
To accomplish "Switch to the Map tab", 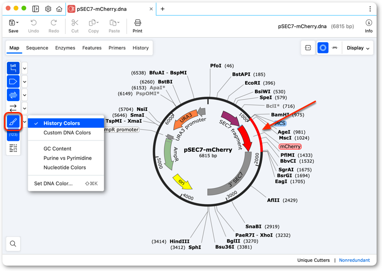I will click(x=14, y=48).
